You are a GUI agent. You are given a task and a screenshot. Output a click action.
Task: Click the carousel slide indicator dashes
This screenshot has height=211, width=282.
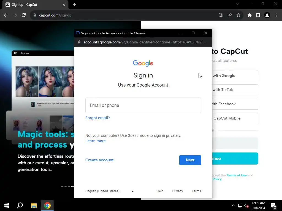68,187
